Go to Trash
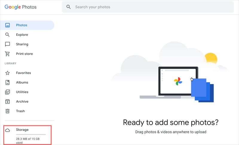This screenshot has width=239, height=145. pos(20,111)
